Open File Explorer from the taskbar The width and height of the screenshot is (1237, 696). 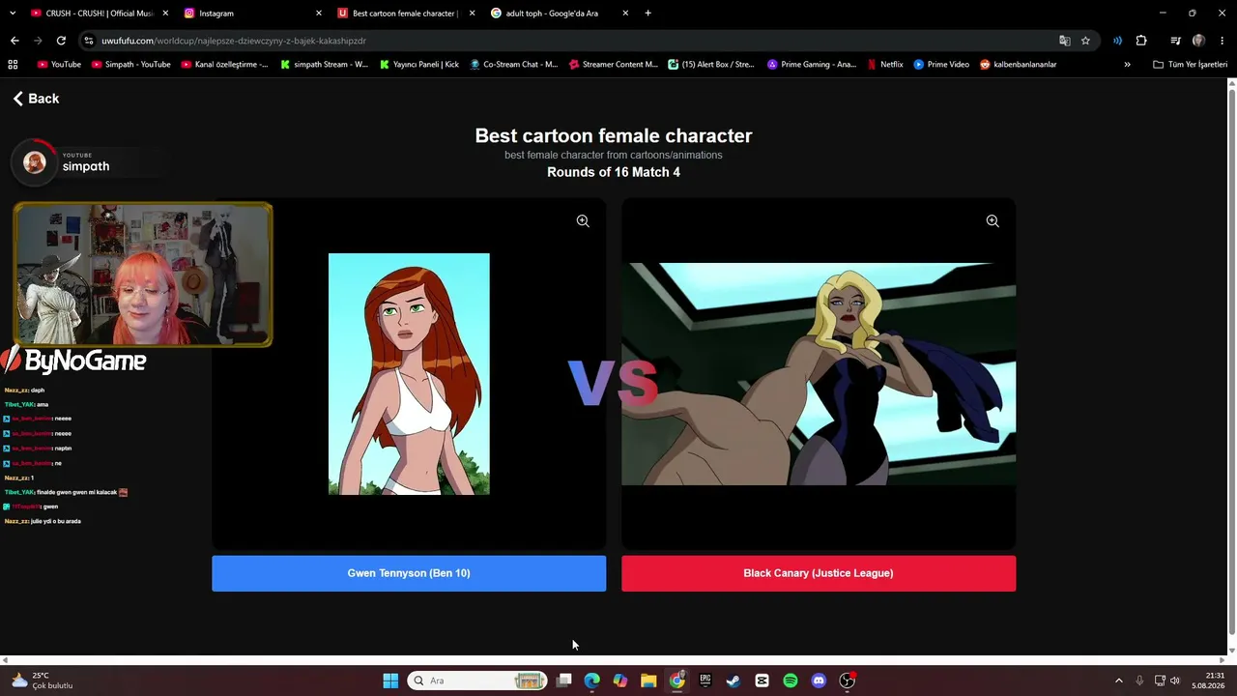tap(648, 681)
